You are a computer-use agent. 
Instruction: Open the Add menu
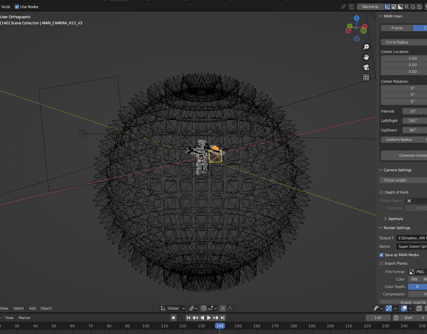pyautogui.click(x=32, y=308)
